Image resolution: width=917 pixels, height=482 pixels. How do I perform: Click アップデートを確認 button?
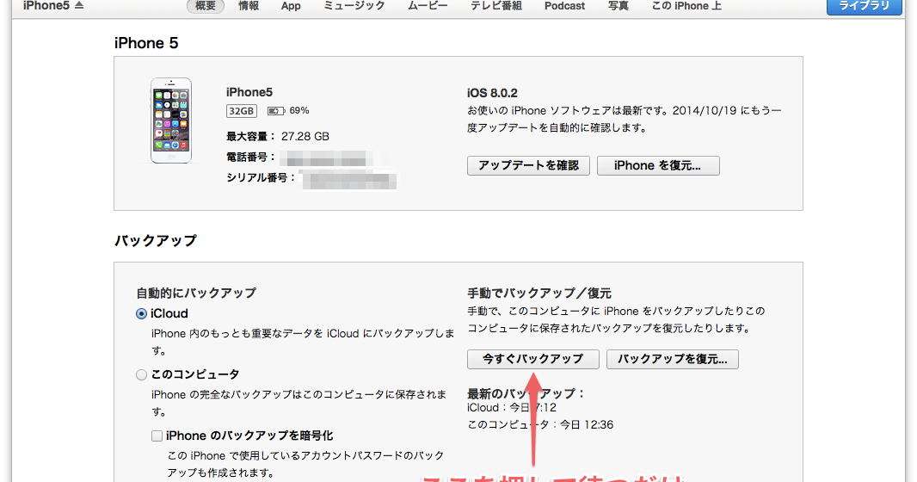(x=528, y=165)
